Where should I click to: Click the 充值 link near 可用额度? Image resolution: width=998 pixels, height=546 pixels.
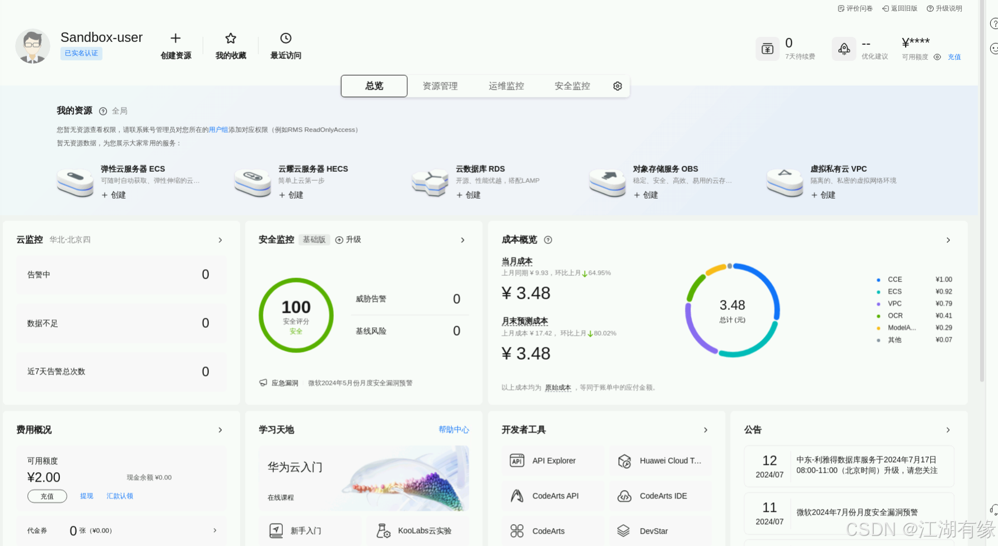[x=954, y=57]
